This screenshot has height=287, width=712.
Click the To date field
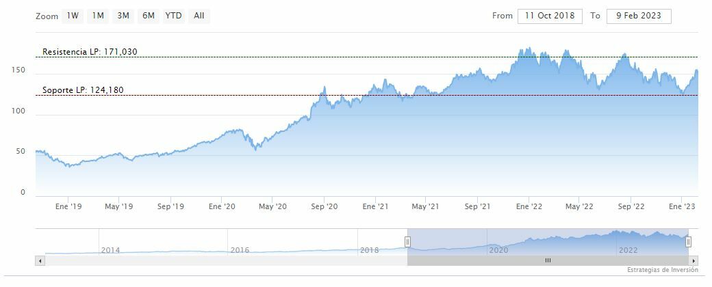pos(639,16)
